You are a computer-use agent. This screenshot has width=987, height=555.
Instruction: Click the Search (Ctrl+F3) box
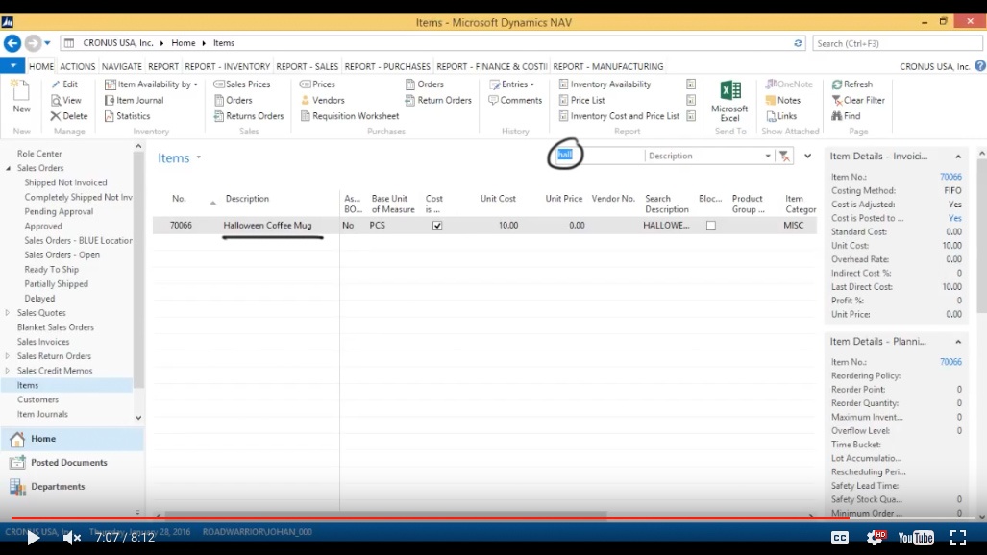pos(897,43)
